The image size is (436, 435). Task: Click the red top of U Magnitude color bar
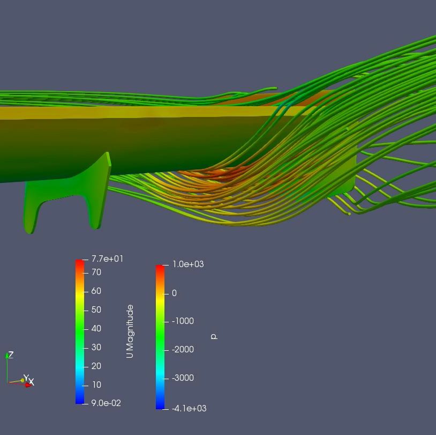pyautogui.click(x=80, y=263)
